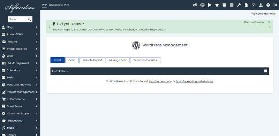Open the star ratings icon
This screenshot has height=136, width=279.
[217, 5]
